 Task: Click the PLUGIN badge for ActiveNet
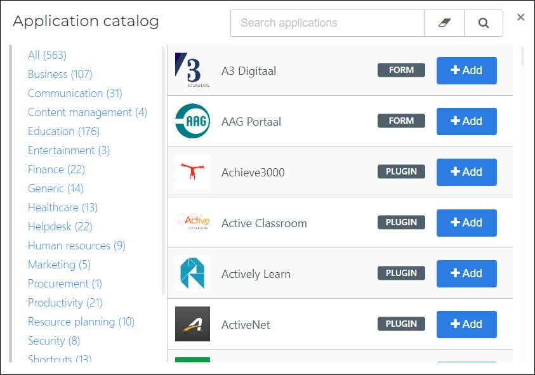(x=401, y=324)
